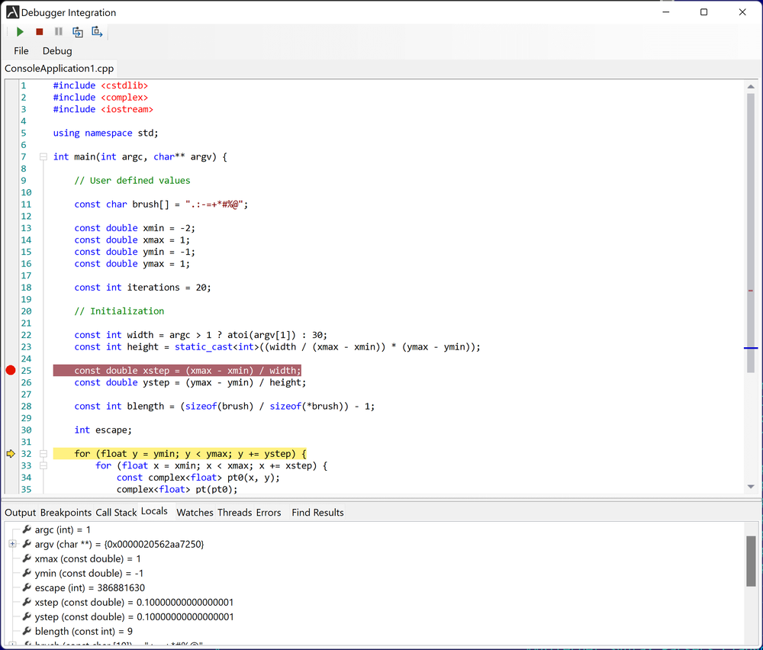The width and height of the screenshot is (763, 650).
Task: Collapse the outer for loop fold on line 32
Action: click(43, 453)
